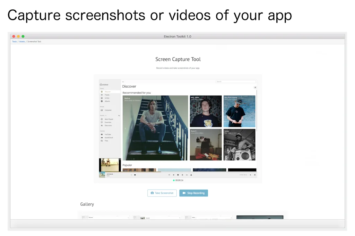Open the YouTube channel
This screenshot has height=236, width=355.
coord(107,134)
